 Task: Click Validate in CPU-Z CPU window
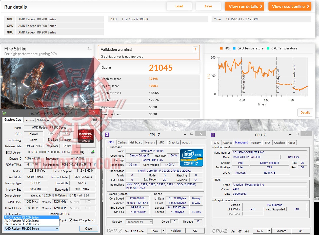click(x=176, y=231)
